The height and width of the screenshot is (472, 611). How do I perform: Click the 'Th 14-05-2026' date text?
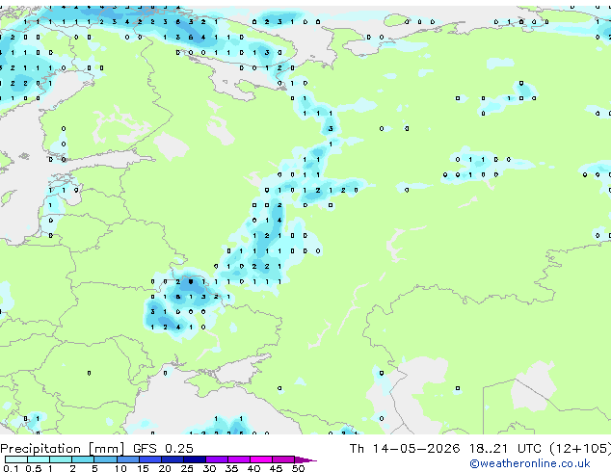(405, 449)
